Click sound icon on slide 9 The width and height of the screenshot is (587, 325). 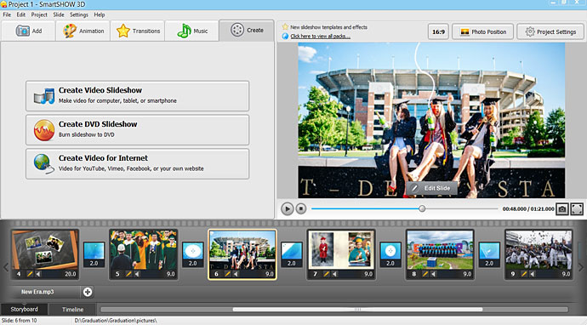click(x=533, y=274)
